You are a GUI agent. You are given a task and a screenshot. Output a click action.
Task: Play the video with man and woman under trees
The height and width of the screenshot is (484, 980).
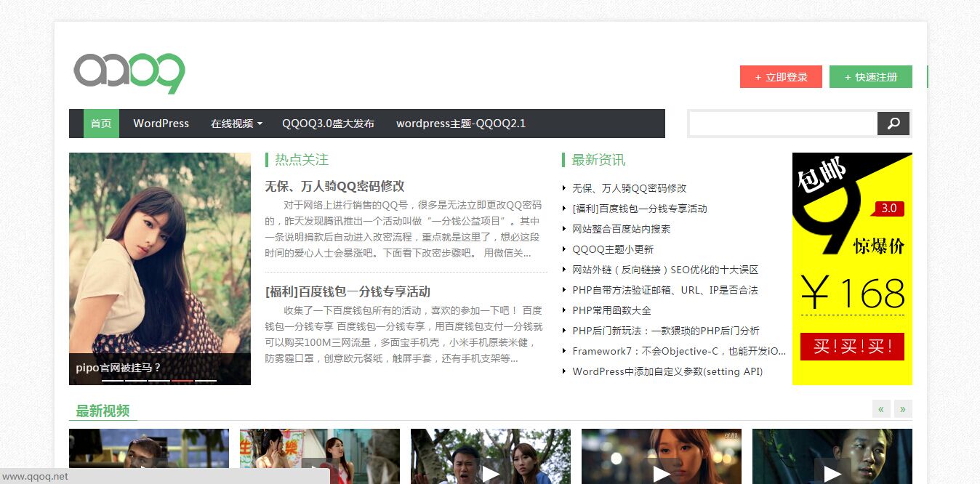pyautogui.click(x=491, y=456)
